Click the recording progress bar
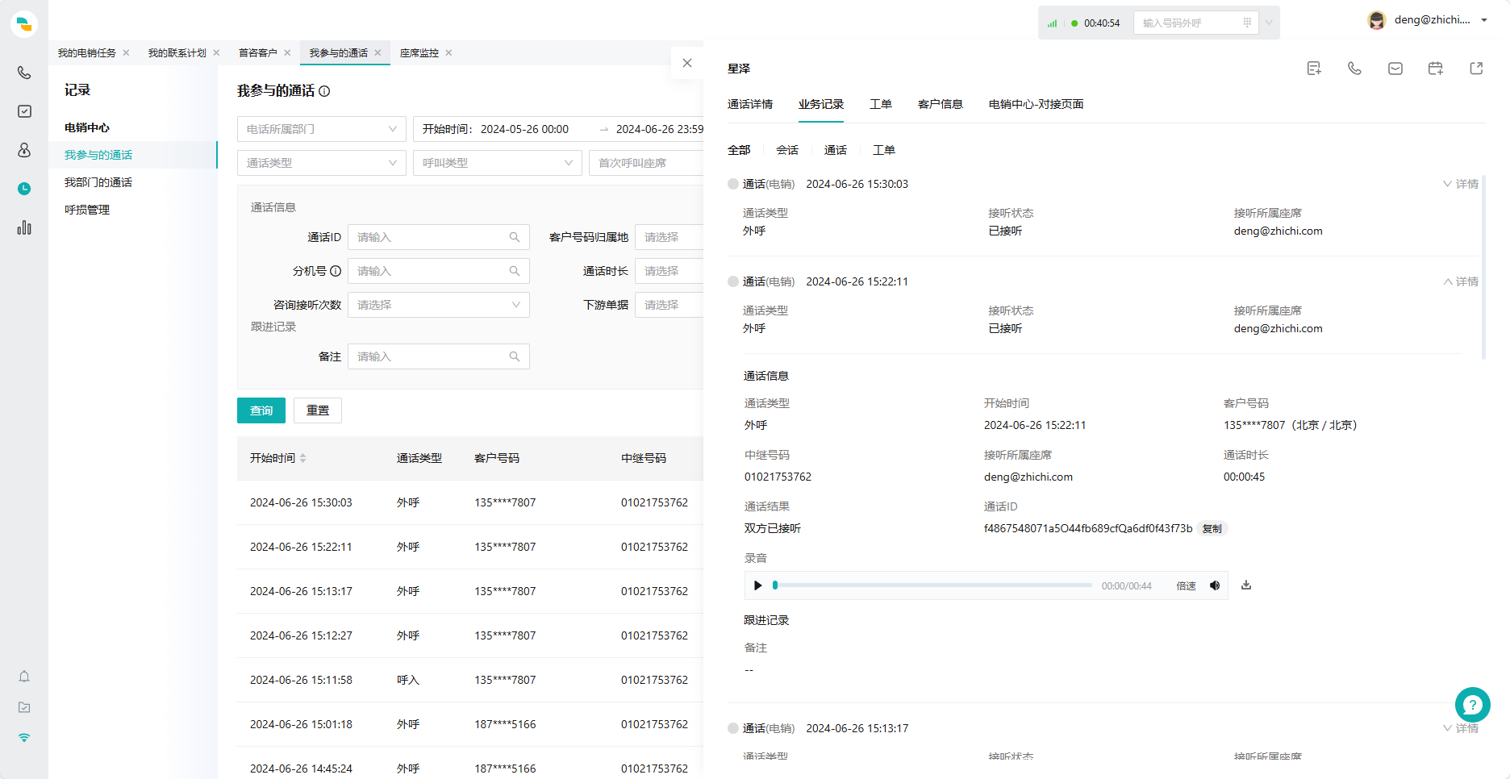The height and width of the screenshot is (779, 1510). tap(932, 585)
